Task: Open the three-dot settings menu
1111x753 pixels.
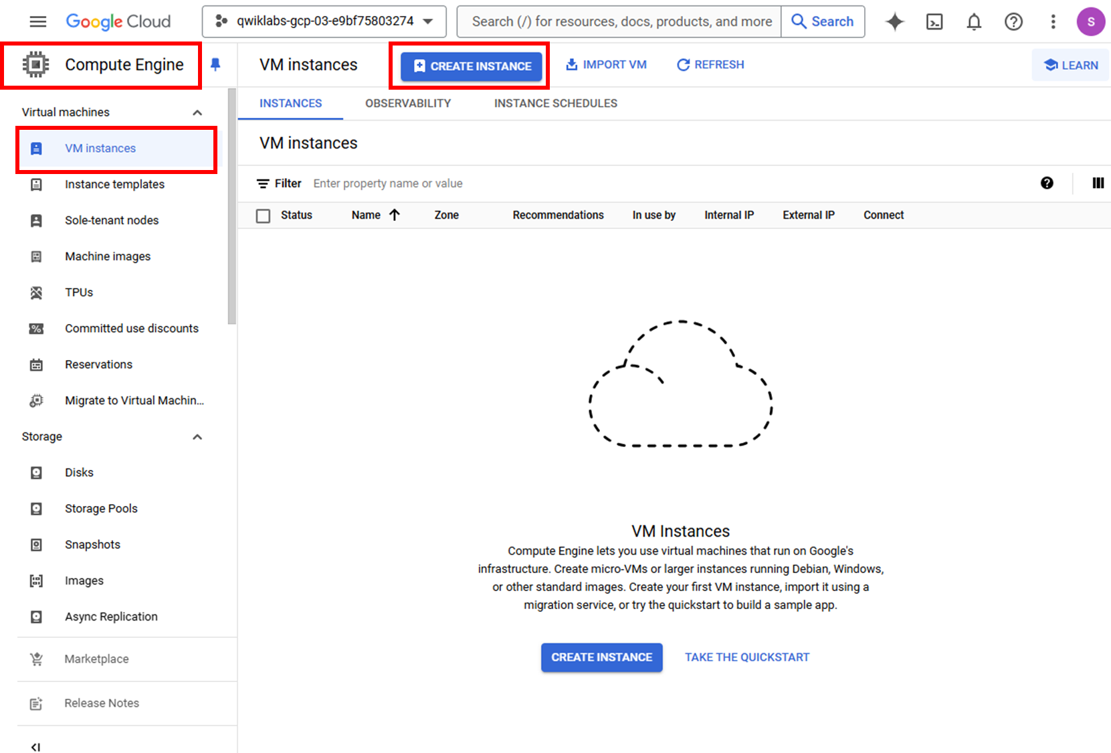Action: (x=1053, y=21)
